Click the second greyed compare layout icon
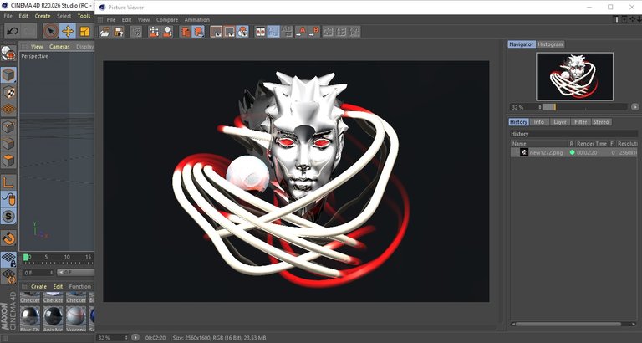Image resolution: width=642 pixels, height=343 pixels. 341,32
